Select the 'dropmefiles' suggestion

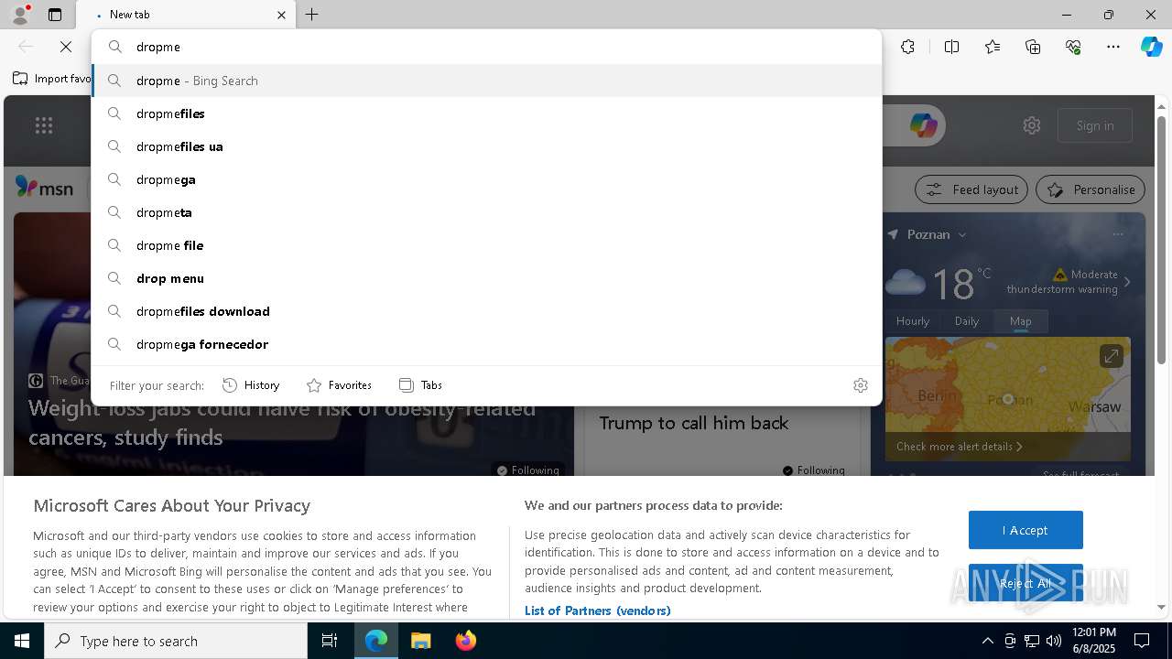(x=486, y=113)
